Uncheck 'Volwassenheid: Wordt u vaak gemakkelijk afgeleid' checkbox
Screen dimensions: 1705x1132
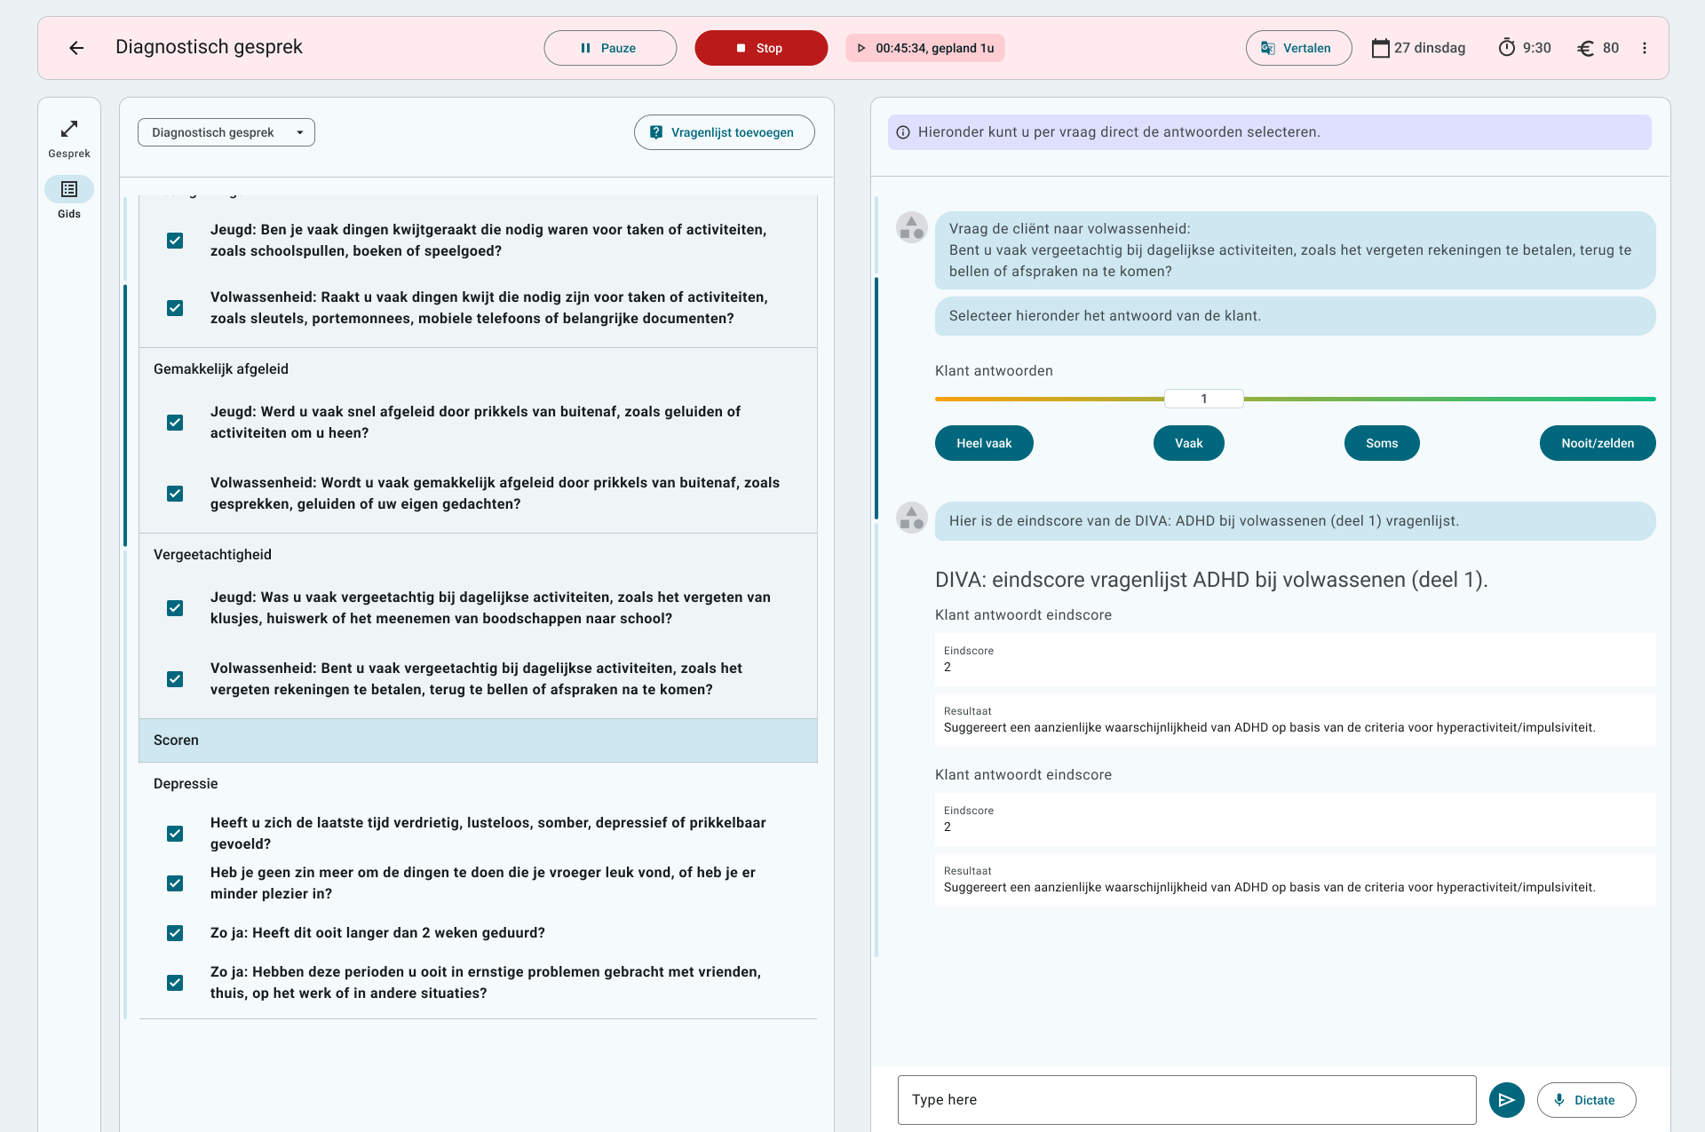175,494
